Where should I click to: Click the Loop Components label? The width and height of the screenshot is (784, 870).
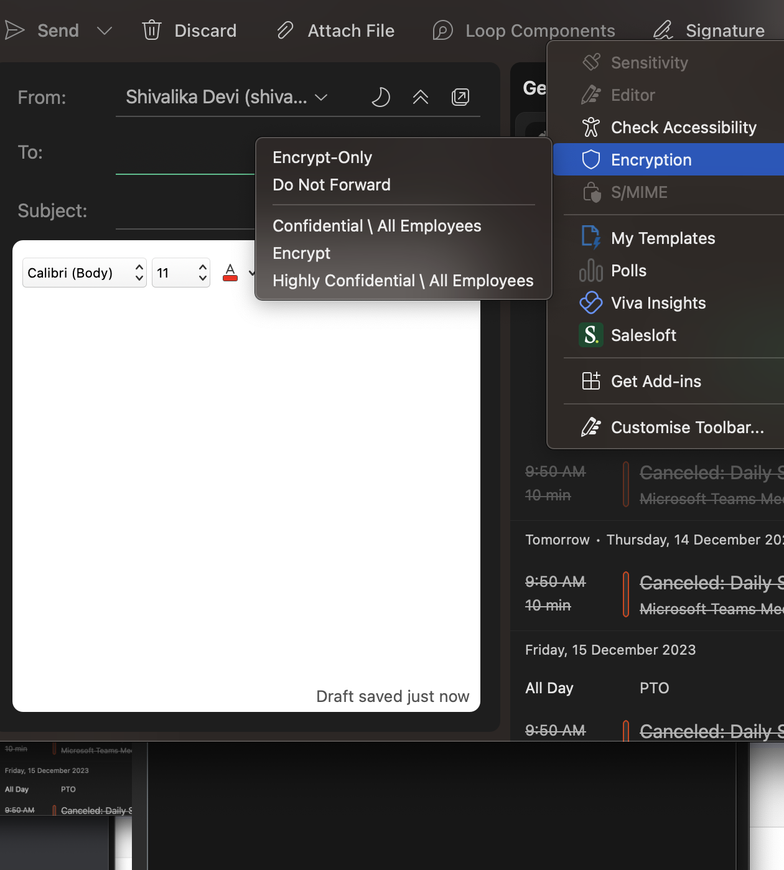[540, 30]
